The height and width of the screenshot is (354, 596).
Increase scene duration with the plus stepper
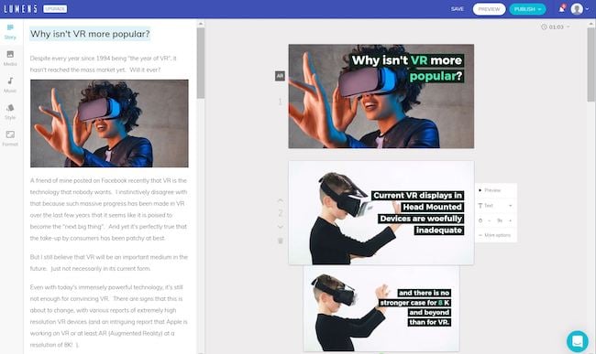510,220
